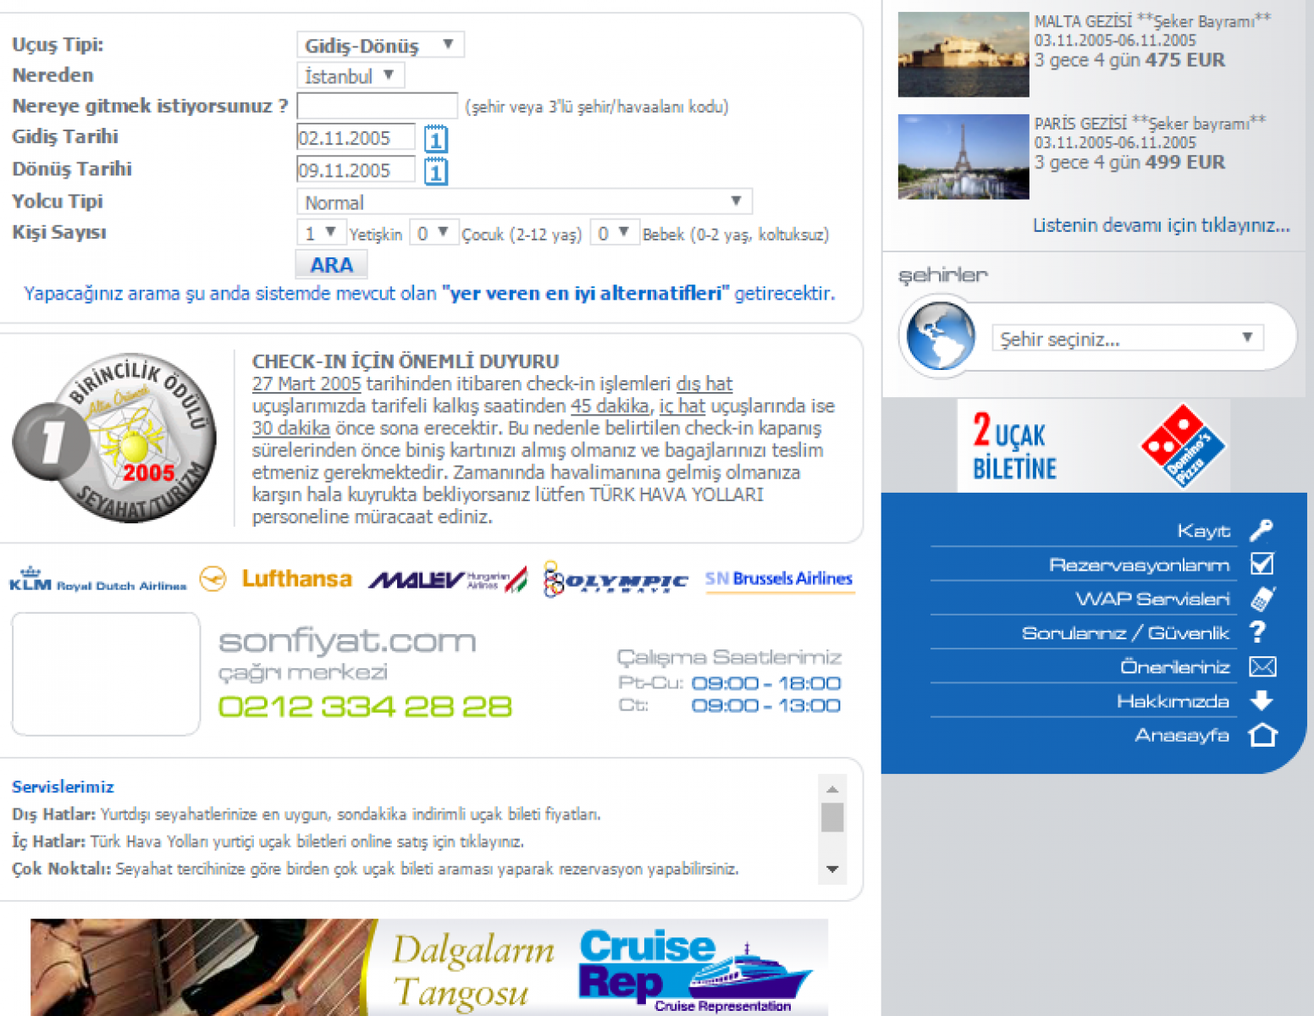The height and width of the screenshot is (1016, 1314).
Task: Click the checkmark icon beside Rezervasyonlarım
Action: point(1262,565)
